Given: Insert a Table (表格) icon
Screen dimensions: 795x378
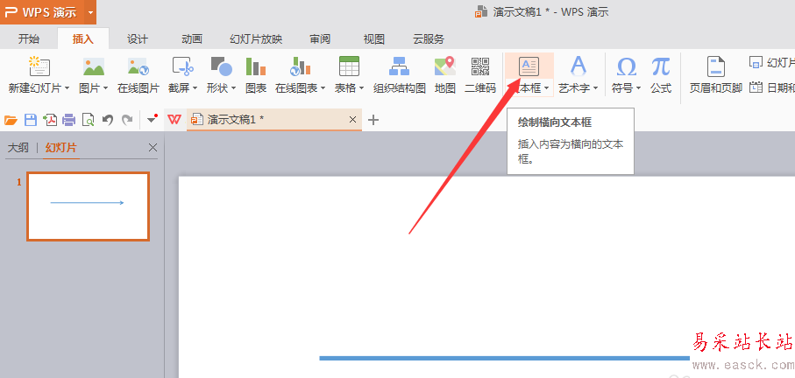Looking at the screenshot, I should click(349, 66).
